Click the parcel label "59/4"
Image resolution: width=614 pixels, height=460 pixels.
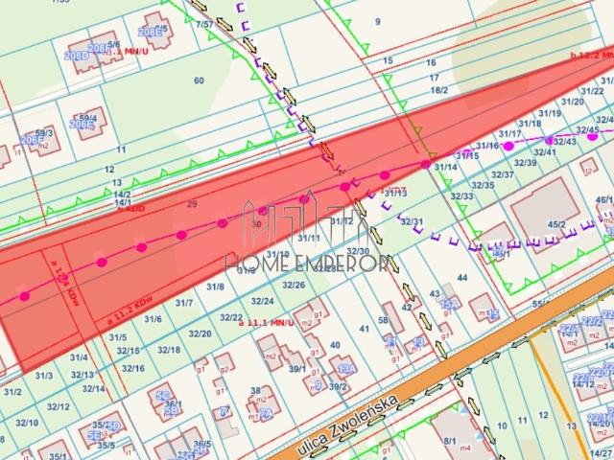pyautogui.click(x=88, y=118)
